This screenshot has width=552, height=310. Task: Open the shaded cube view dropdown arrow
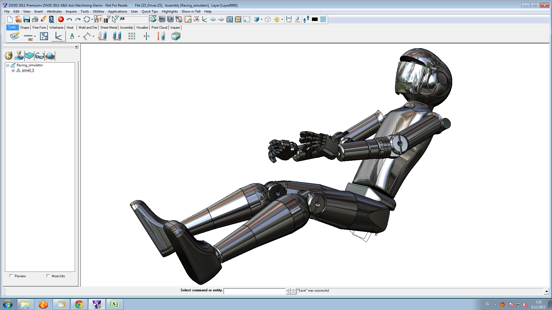click(x=262, y=20)
